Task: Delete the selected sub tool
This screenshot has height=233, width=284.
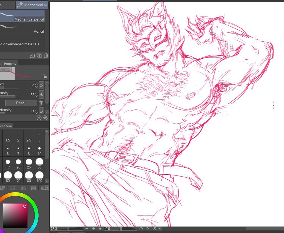Action: (x=46, y=56)
